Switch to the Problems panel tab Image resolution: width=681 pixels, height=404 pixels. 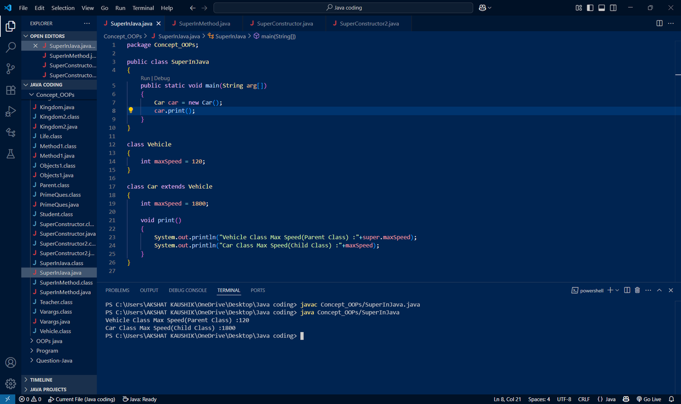117,290
